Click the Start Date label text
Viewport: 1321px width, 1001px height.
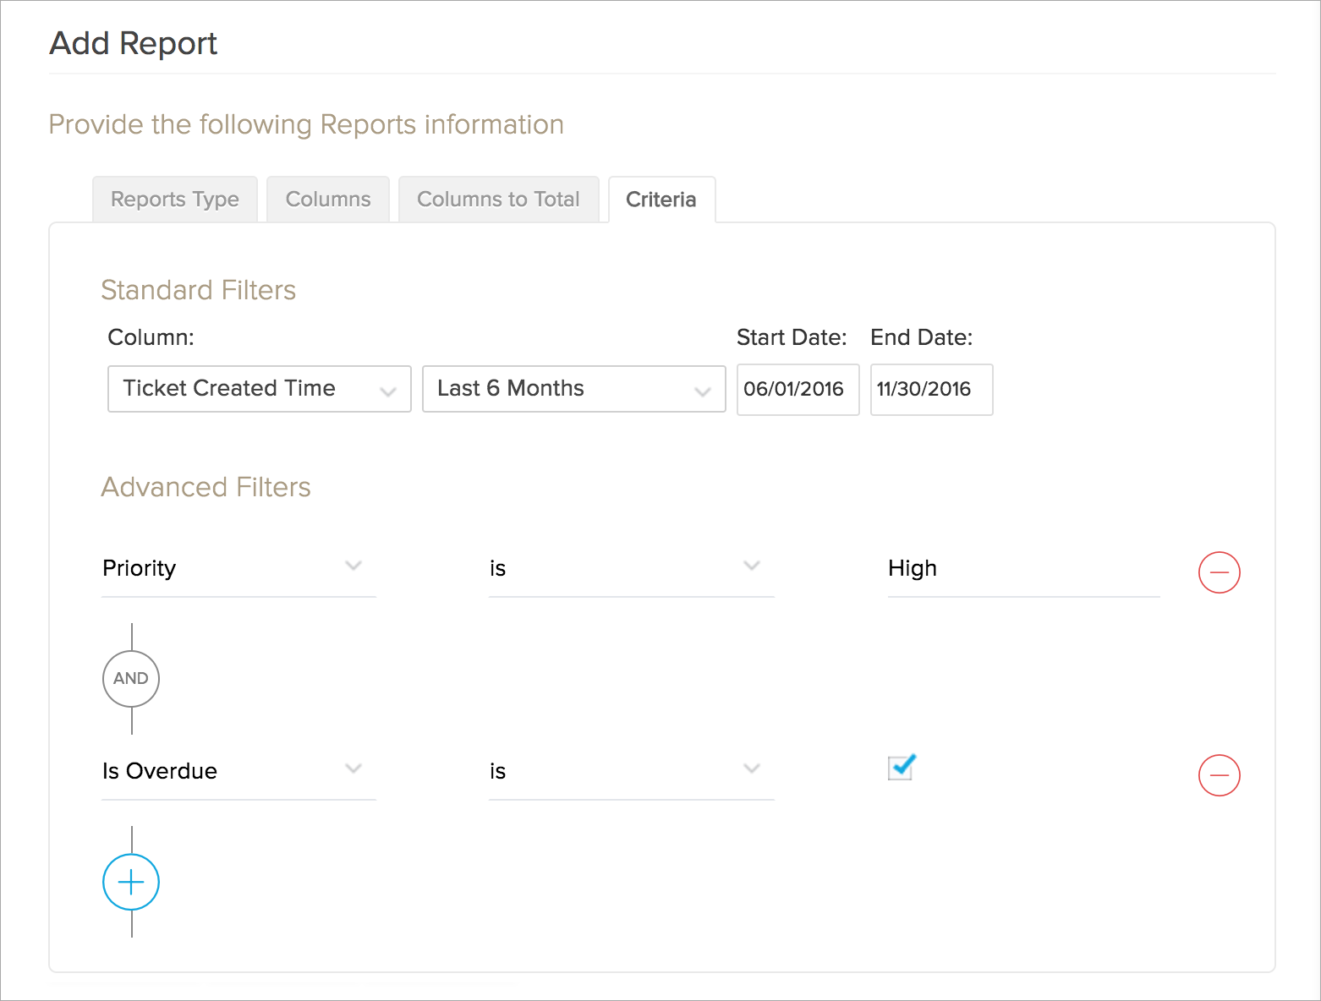[791, 337]
